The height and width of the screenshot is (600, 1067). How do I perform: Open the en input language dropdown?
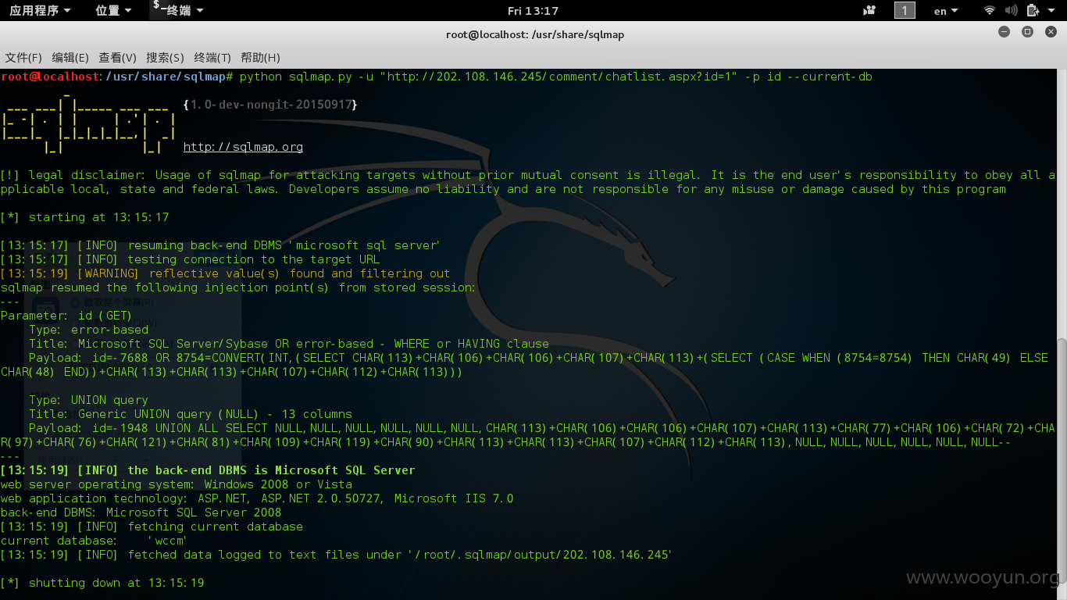coord(946,11)
